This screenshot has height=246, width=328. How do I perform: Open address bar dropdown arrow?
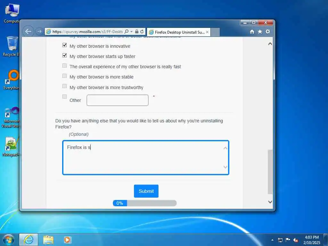pos(132,32)
